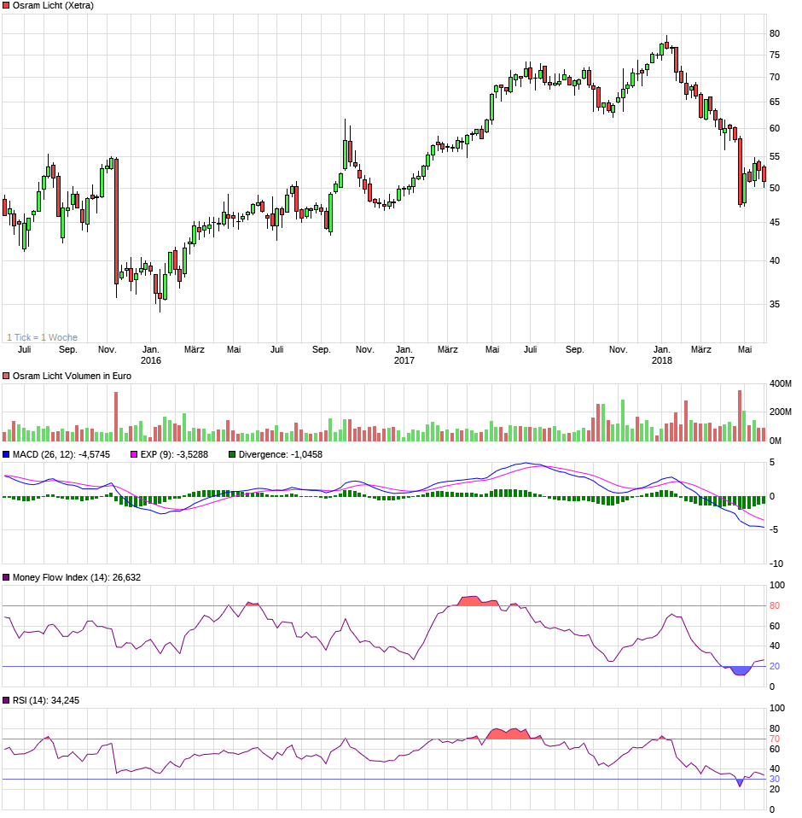The width and height of the screenshot is (802, 818).
Task: Click the 'Money Flow Index (14): 26,632' label
Action: 77,577
